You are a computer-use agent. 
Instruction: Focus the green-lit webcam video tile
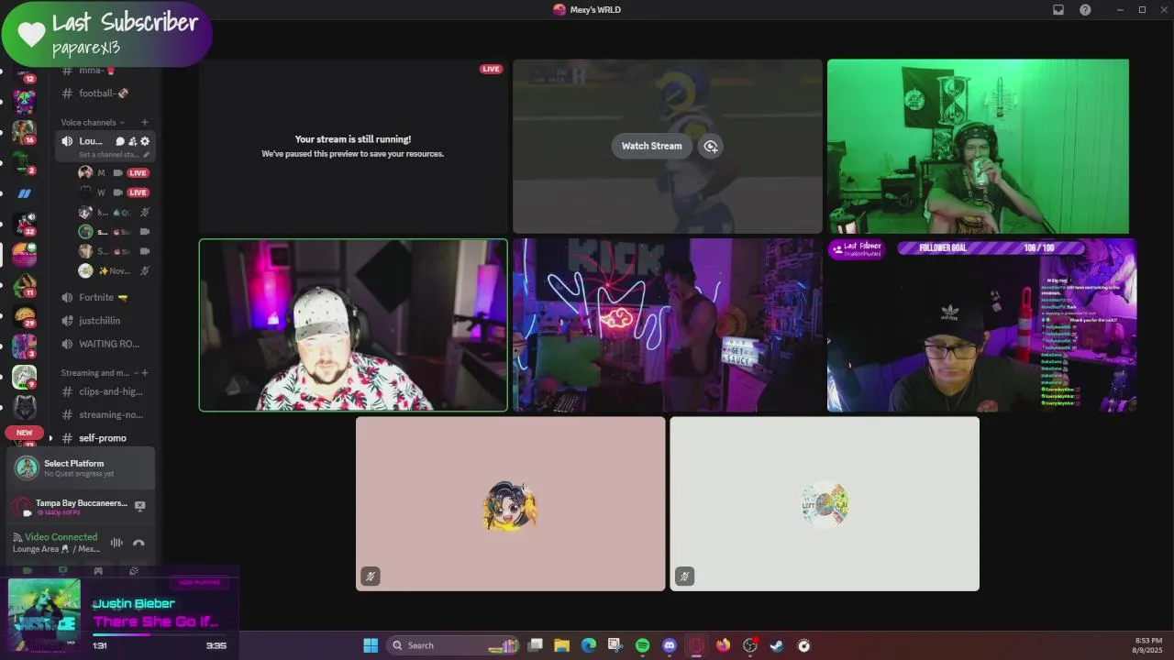point(978,147)
